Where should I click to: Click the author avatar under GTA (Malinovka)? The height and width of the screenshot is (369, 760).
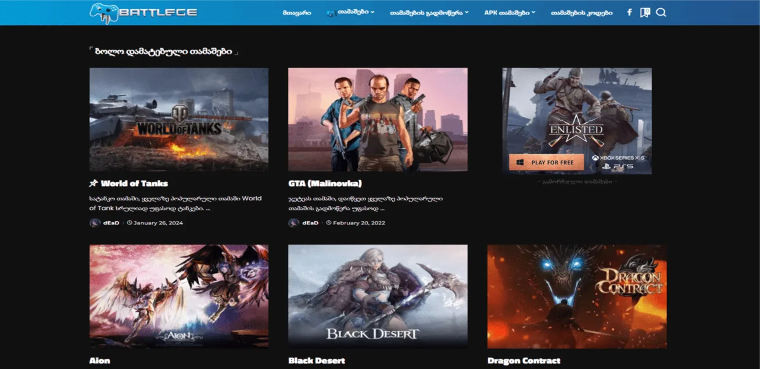293,223
